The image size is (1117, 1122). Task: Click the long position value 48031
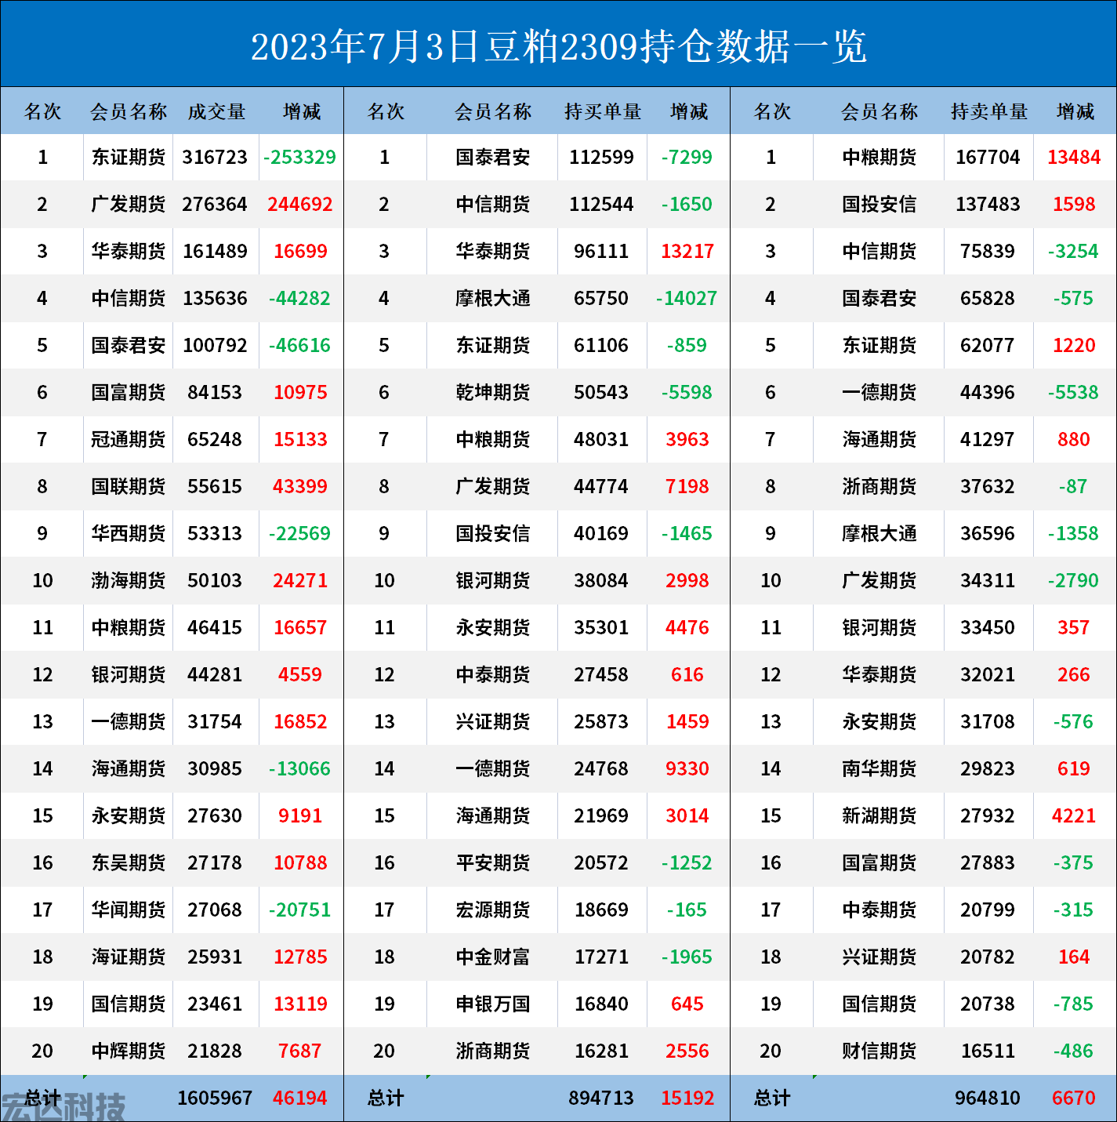tap(601, 439)
